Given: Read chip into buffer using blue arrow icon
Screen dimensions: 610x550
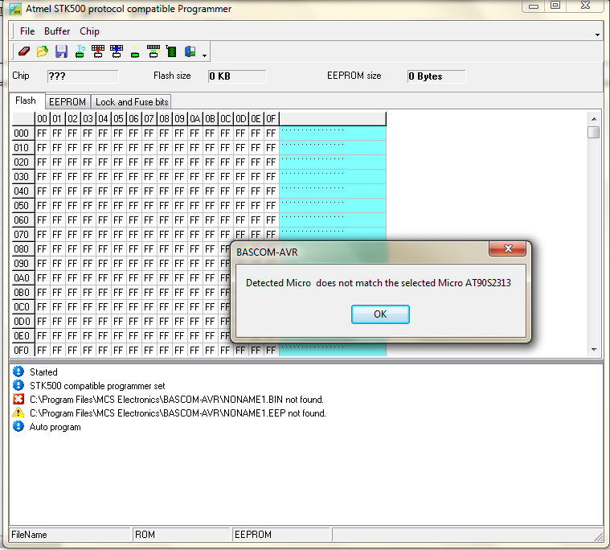Looking at the screenshot, I should (x=117, y=51).
